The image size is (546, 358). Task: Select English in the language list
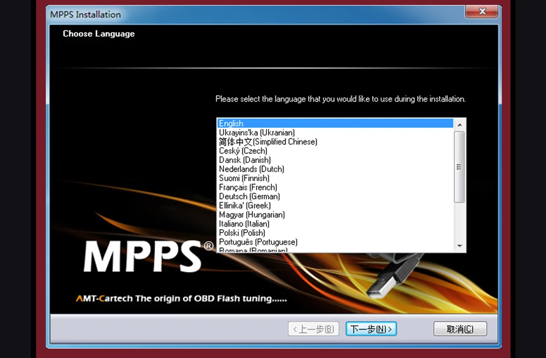coord(335,123)
